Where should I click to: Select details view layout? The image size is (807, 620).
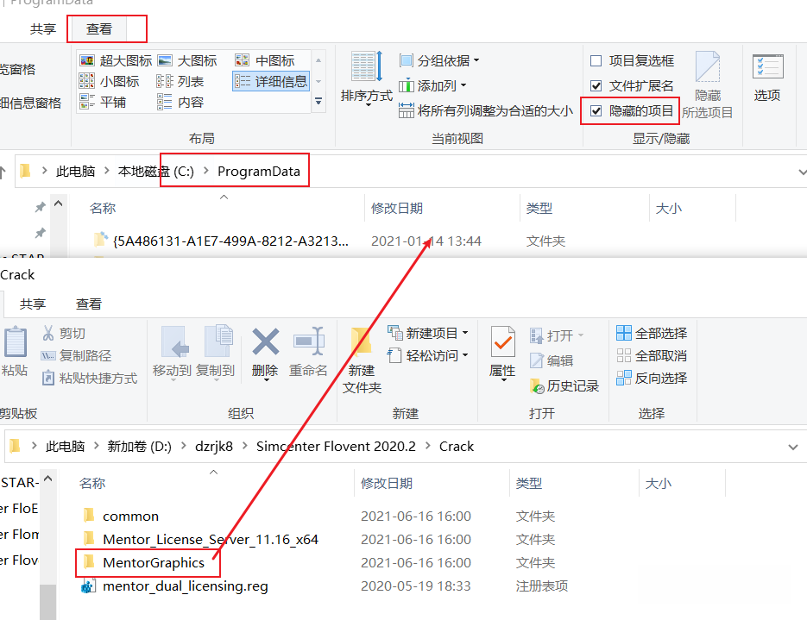[271, 81]
